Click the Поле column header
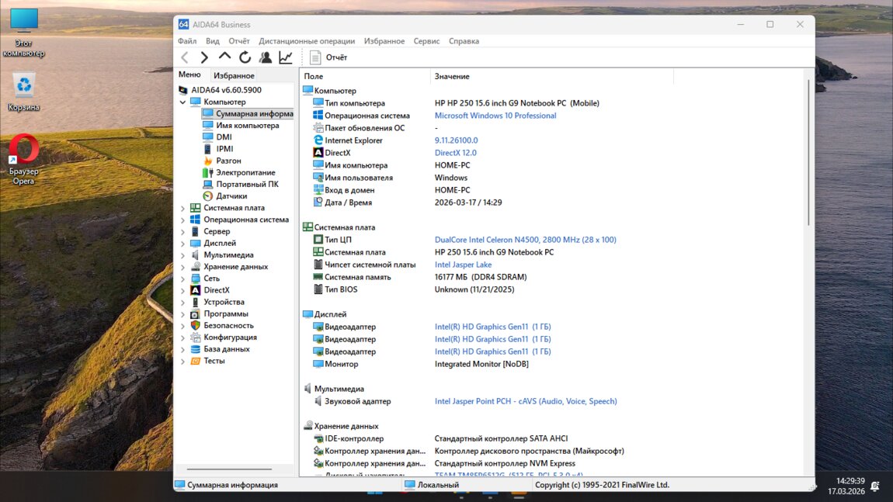893x502 pixels. (x=314, y=76)
